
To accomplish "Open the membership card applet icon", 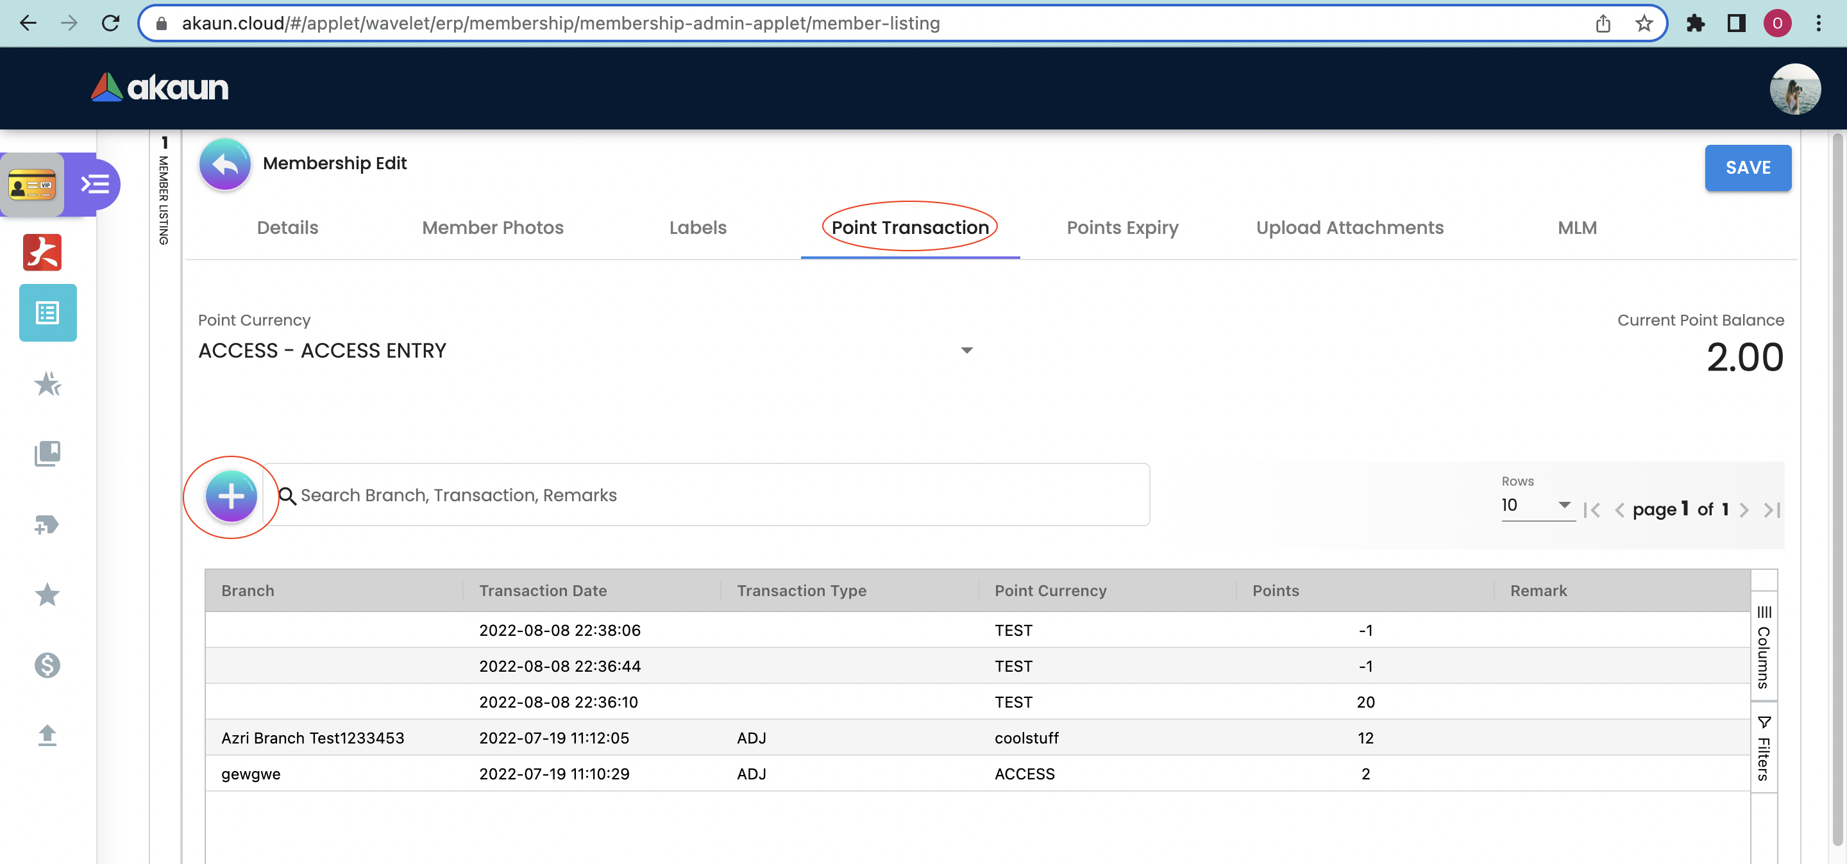I will coord(32,185).
